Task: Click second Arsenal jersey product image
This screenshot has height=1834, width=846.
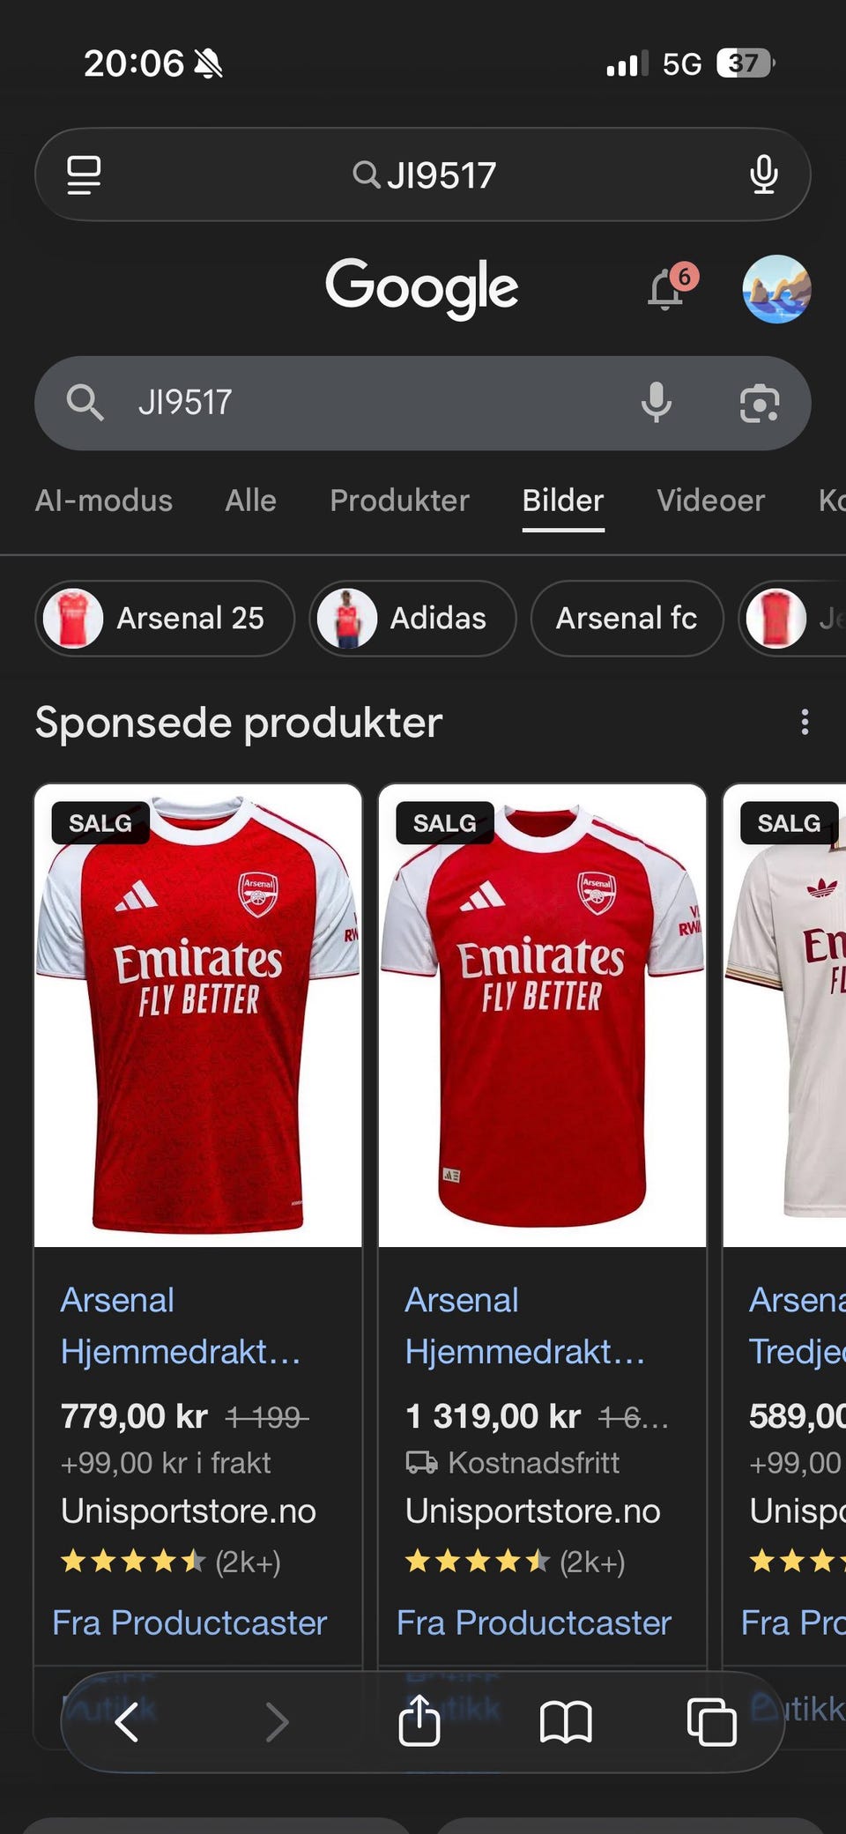Action: point(542,1015)
